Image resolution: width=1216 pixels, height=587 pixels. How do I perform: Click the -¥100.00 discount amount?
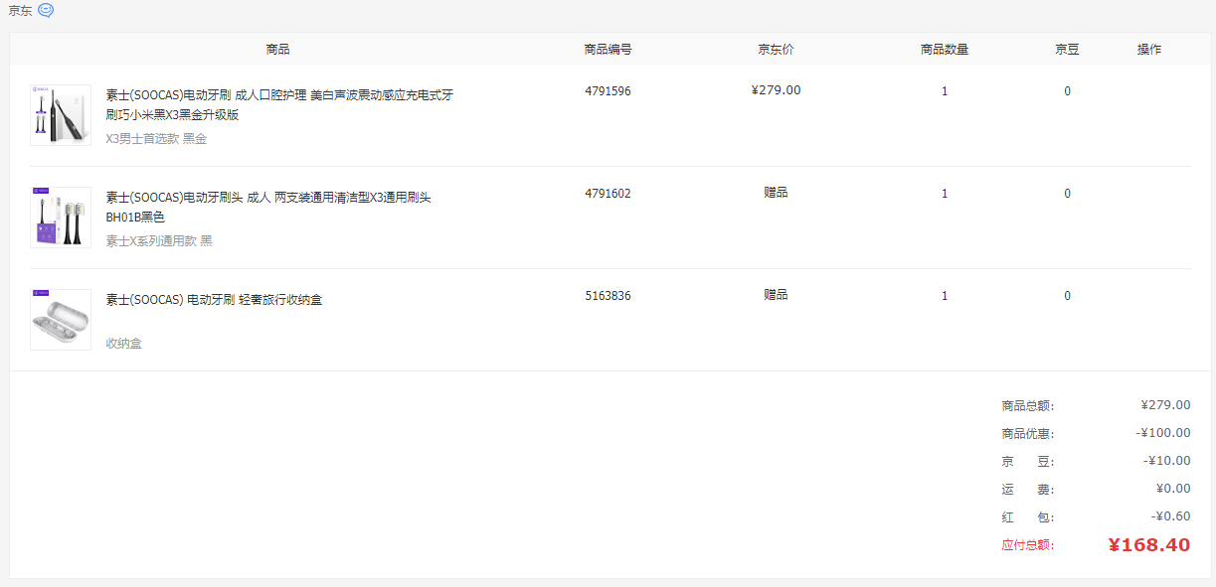(x=1163, y=433)
